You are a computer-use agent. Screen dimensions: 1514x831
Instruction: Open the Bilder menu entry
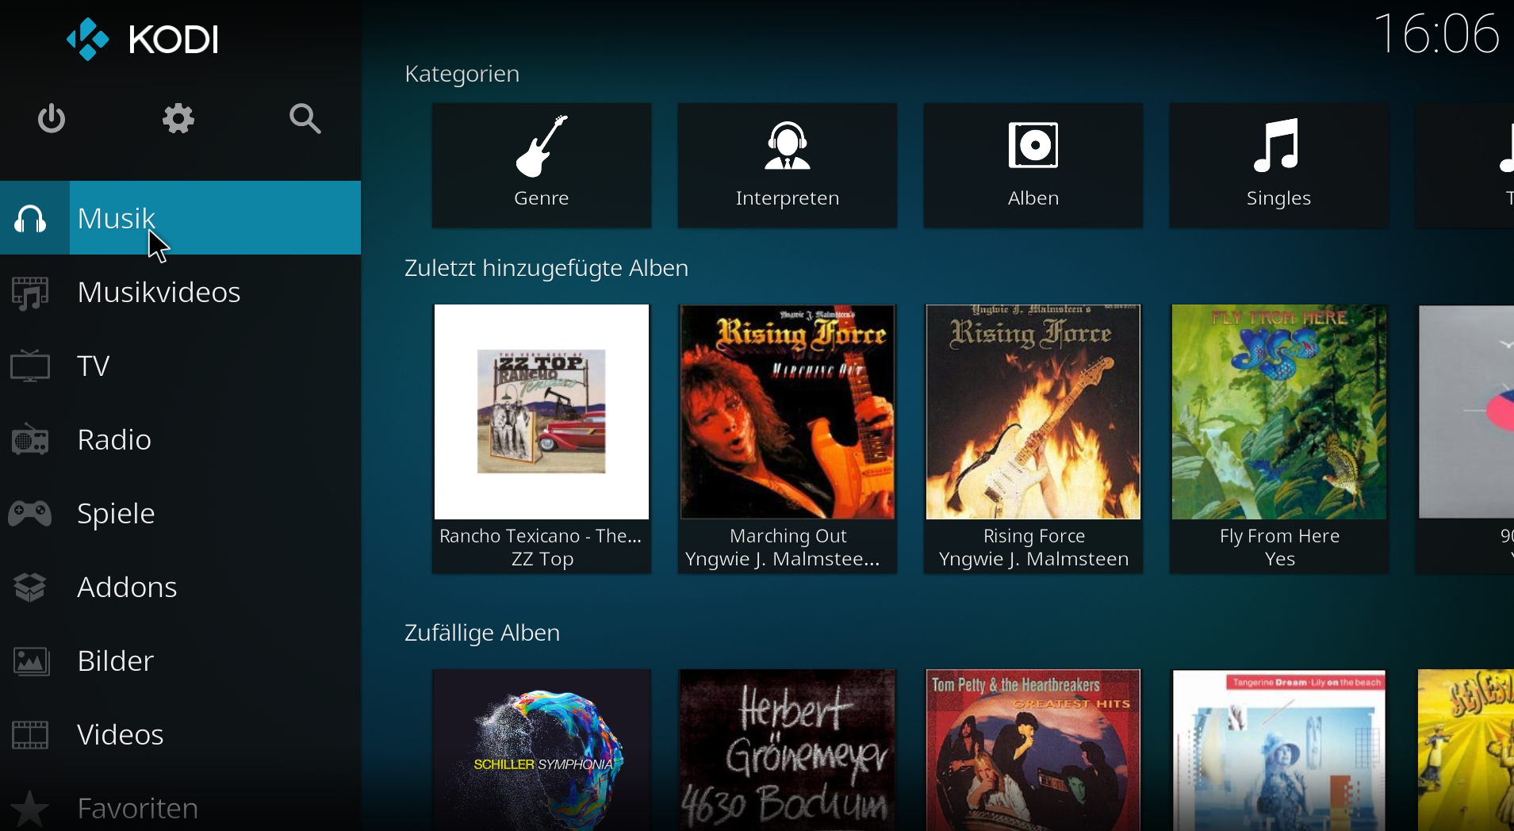point(180,661)
